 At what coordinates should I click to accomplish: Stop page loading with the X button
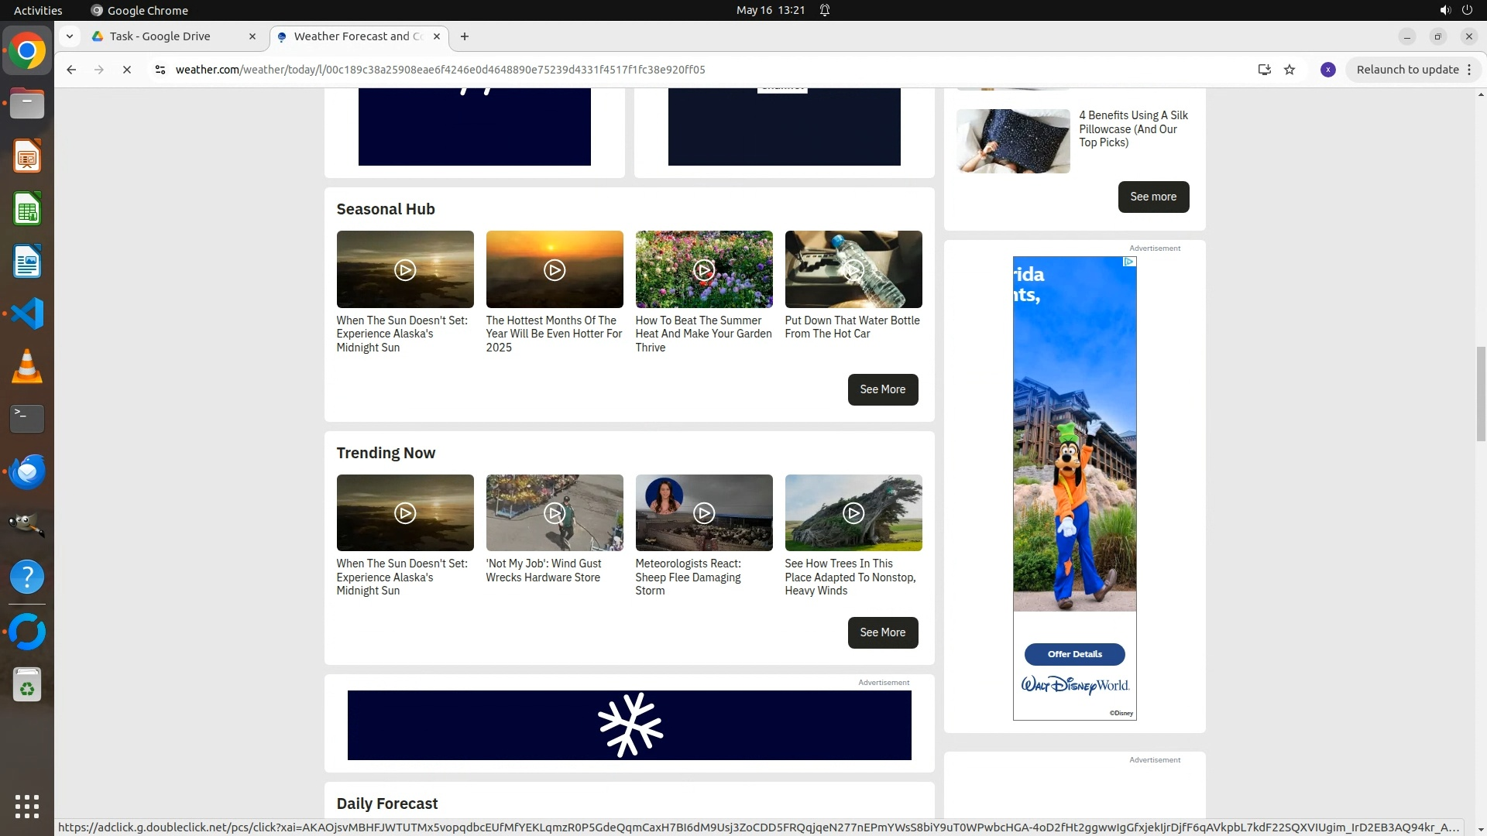click(x=127, y=70)
